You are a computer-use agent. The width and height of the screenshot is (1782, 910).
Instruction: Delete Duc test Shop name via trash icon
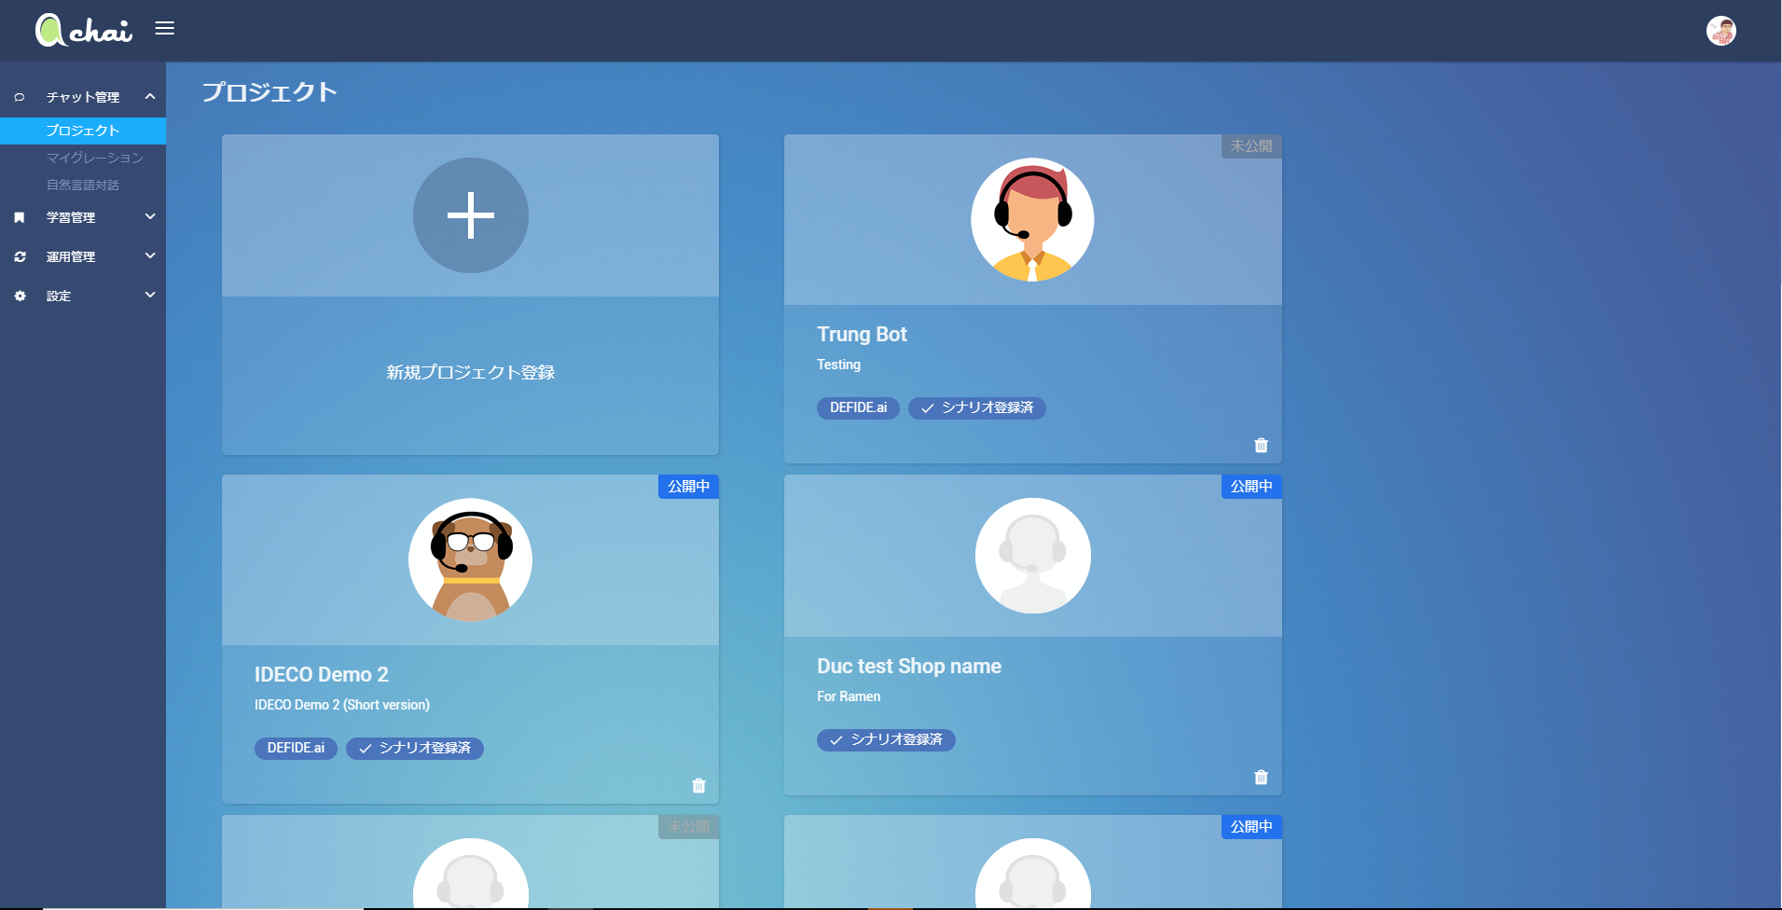(1261, 778)
